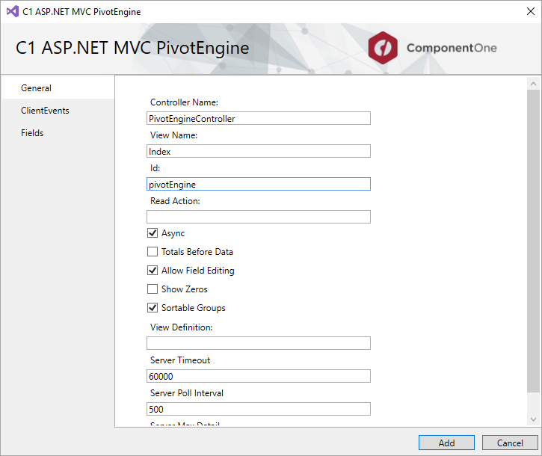This screenshot has height=456, width=542.
Task: Click the View Definition label
Action: coord(181,327)
